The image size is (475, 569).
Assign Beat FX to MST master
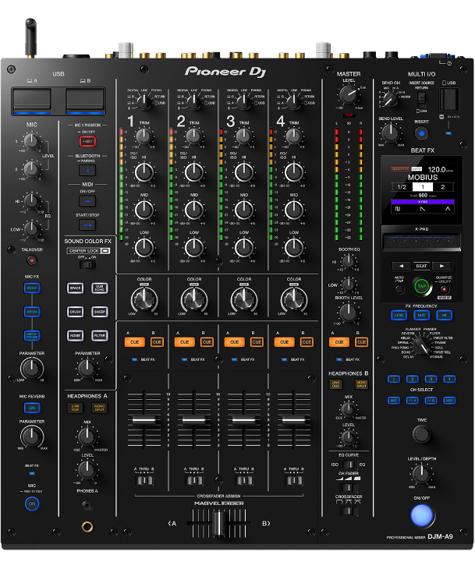tap(449, 401)
